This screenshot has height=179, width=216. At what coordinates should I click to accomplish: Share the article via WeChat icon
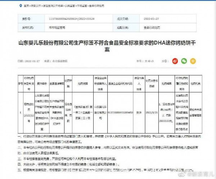tap(184, 61)
